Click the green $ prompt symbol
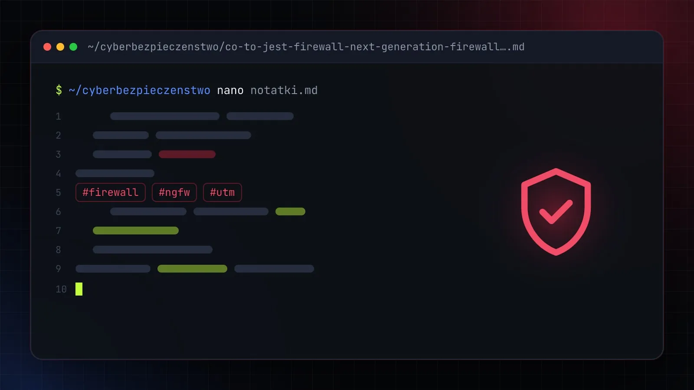Screen dimensions: 694x390 59,90
